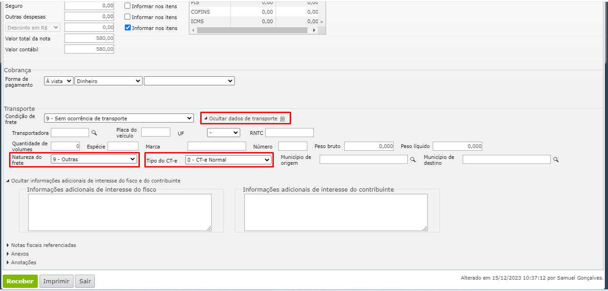Screen dimensions: 608x291
Task: Focus the Transportadora input field
Action: click(x=70, y=133)
